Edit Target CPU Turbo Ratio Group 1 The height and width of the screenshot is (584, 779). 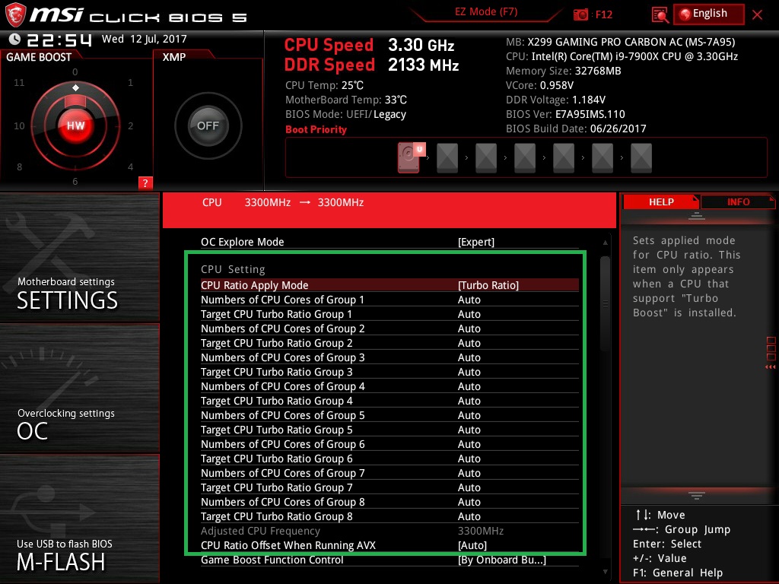[389, 314]
